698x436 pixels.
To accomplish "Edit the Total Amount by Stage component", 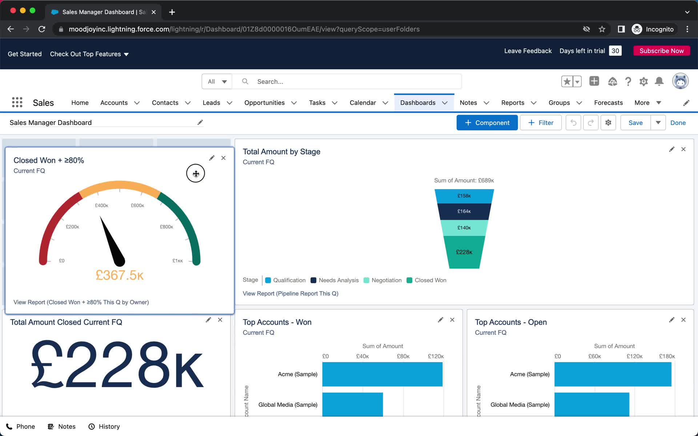I will coord(672,149).
